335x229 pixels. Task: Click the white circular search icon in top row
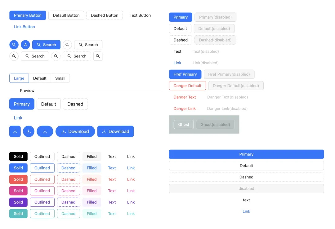[67, 45]
